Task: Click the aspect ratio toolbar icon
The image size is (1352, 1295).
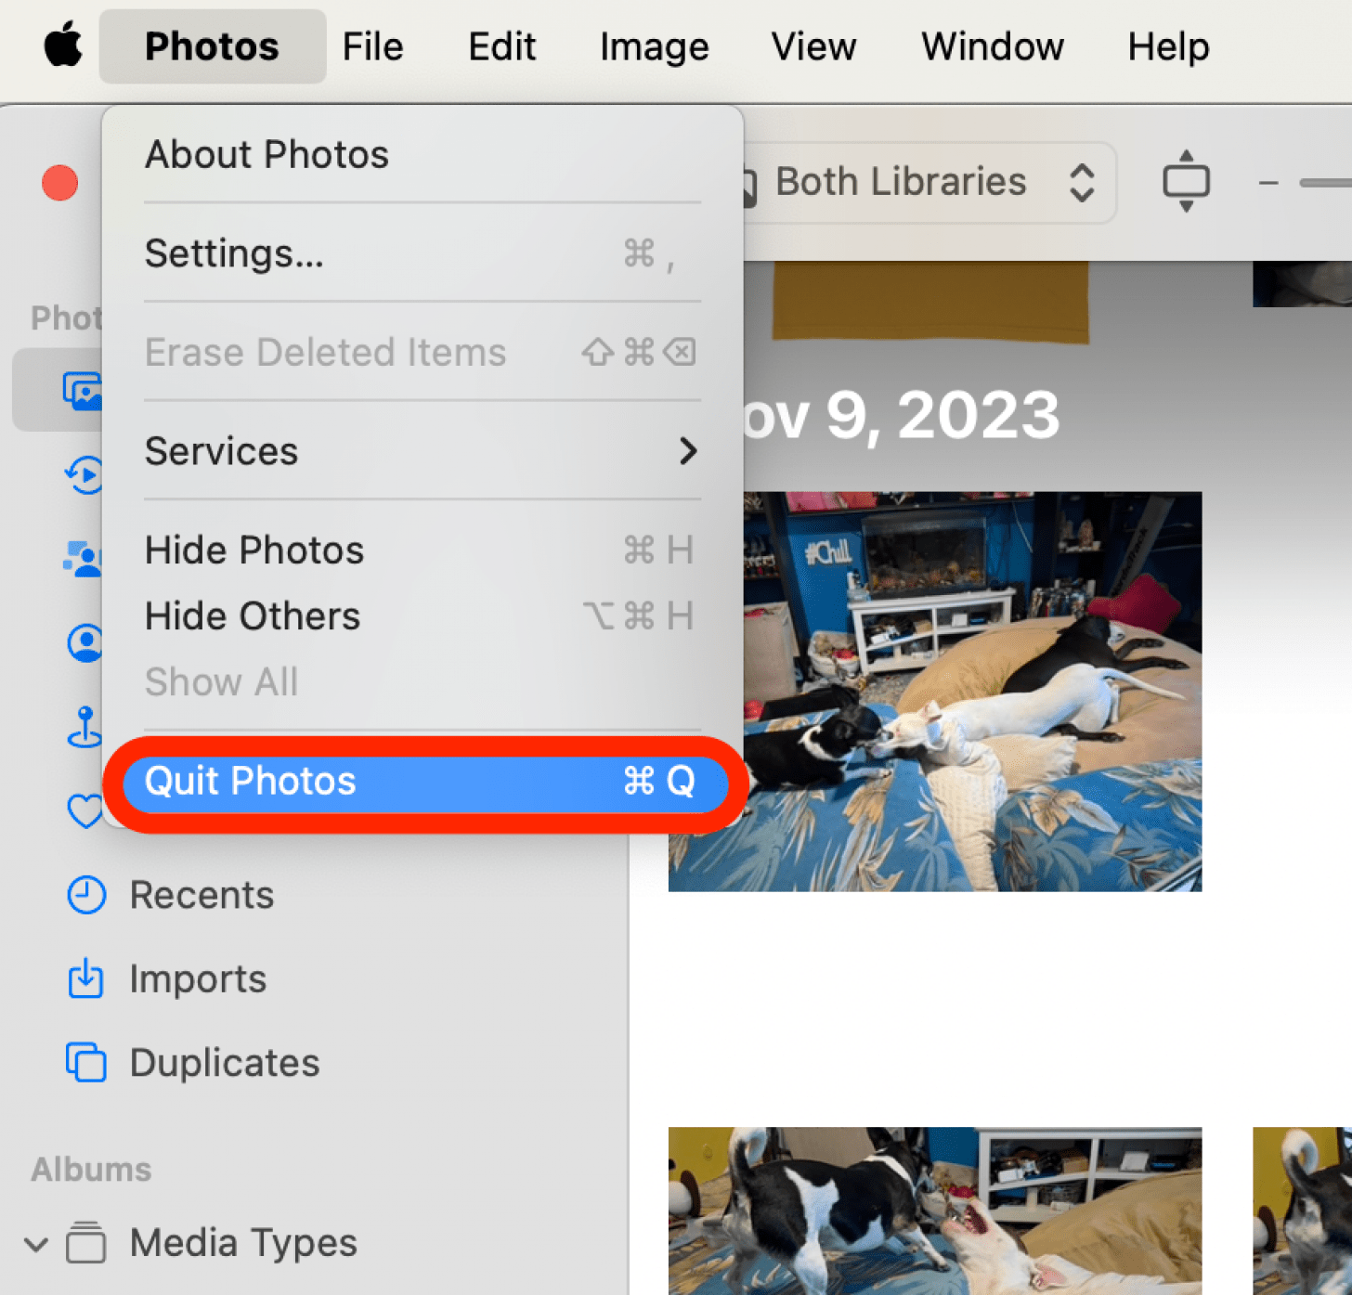Action: (x=1186, y=182)
